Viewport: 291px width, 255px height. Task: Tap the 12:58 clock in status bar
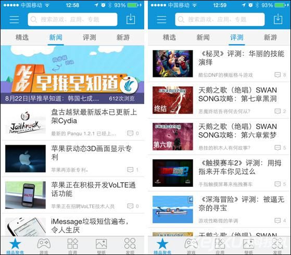pyautogui.click(x=72, y=5)
